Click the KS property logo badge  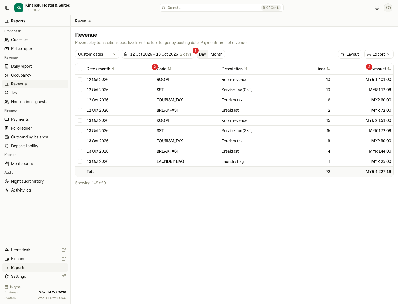[x=19, y=8]
